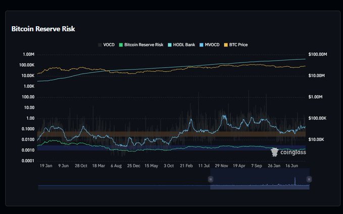Click the 19 Apr x-axis label

(239, 166)
